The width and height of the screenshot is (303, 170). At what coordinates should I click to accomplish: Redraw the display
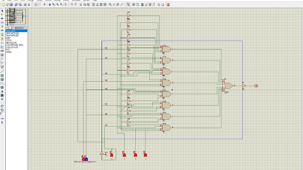tap(36, 5)
